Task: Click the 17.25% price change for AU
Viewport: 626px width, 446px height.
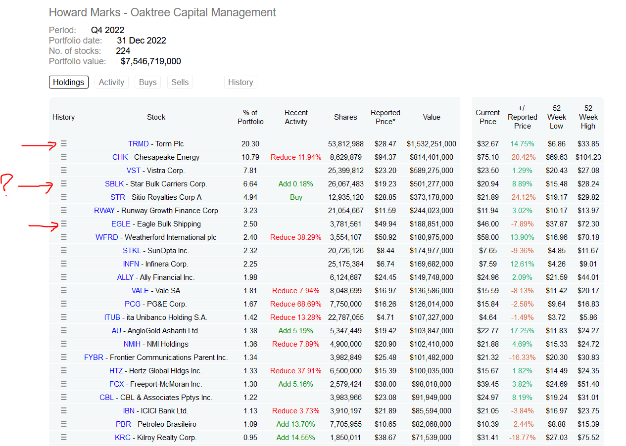Action: tap(522, 331)
